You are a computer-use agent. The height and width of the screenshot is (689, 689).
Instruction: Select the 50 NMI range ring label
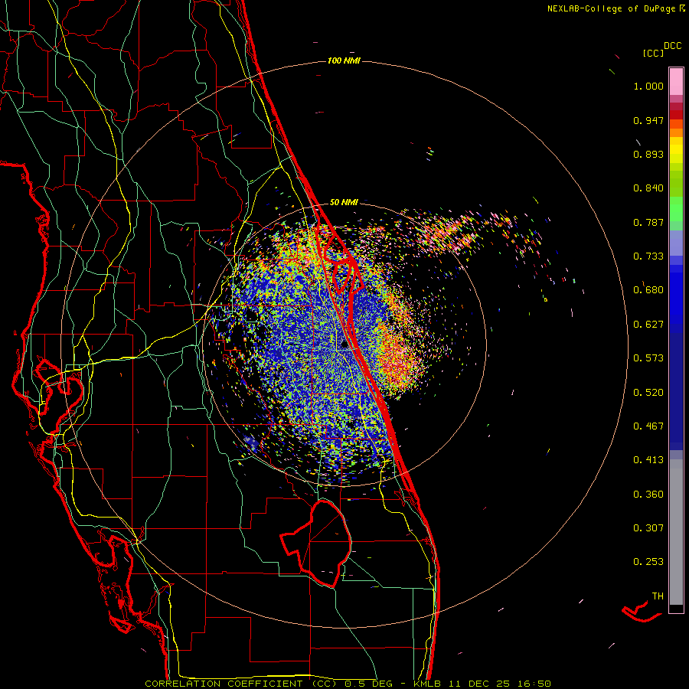(x=344, y=202)
